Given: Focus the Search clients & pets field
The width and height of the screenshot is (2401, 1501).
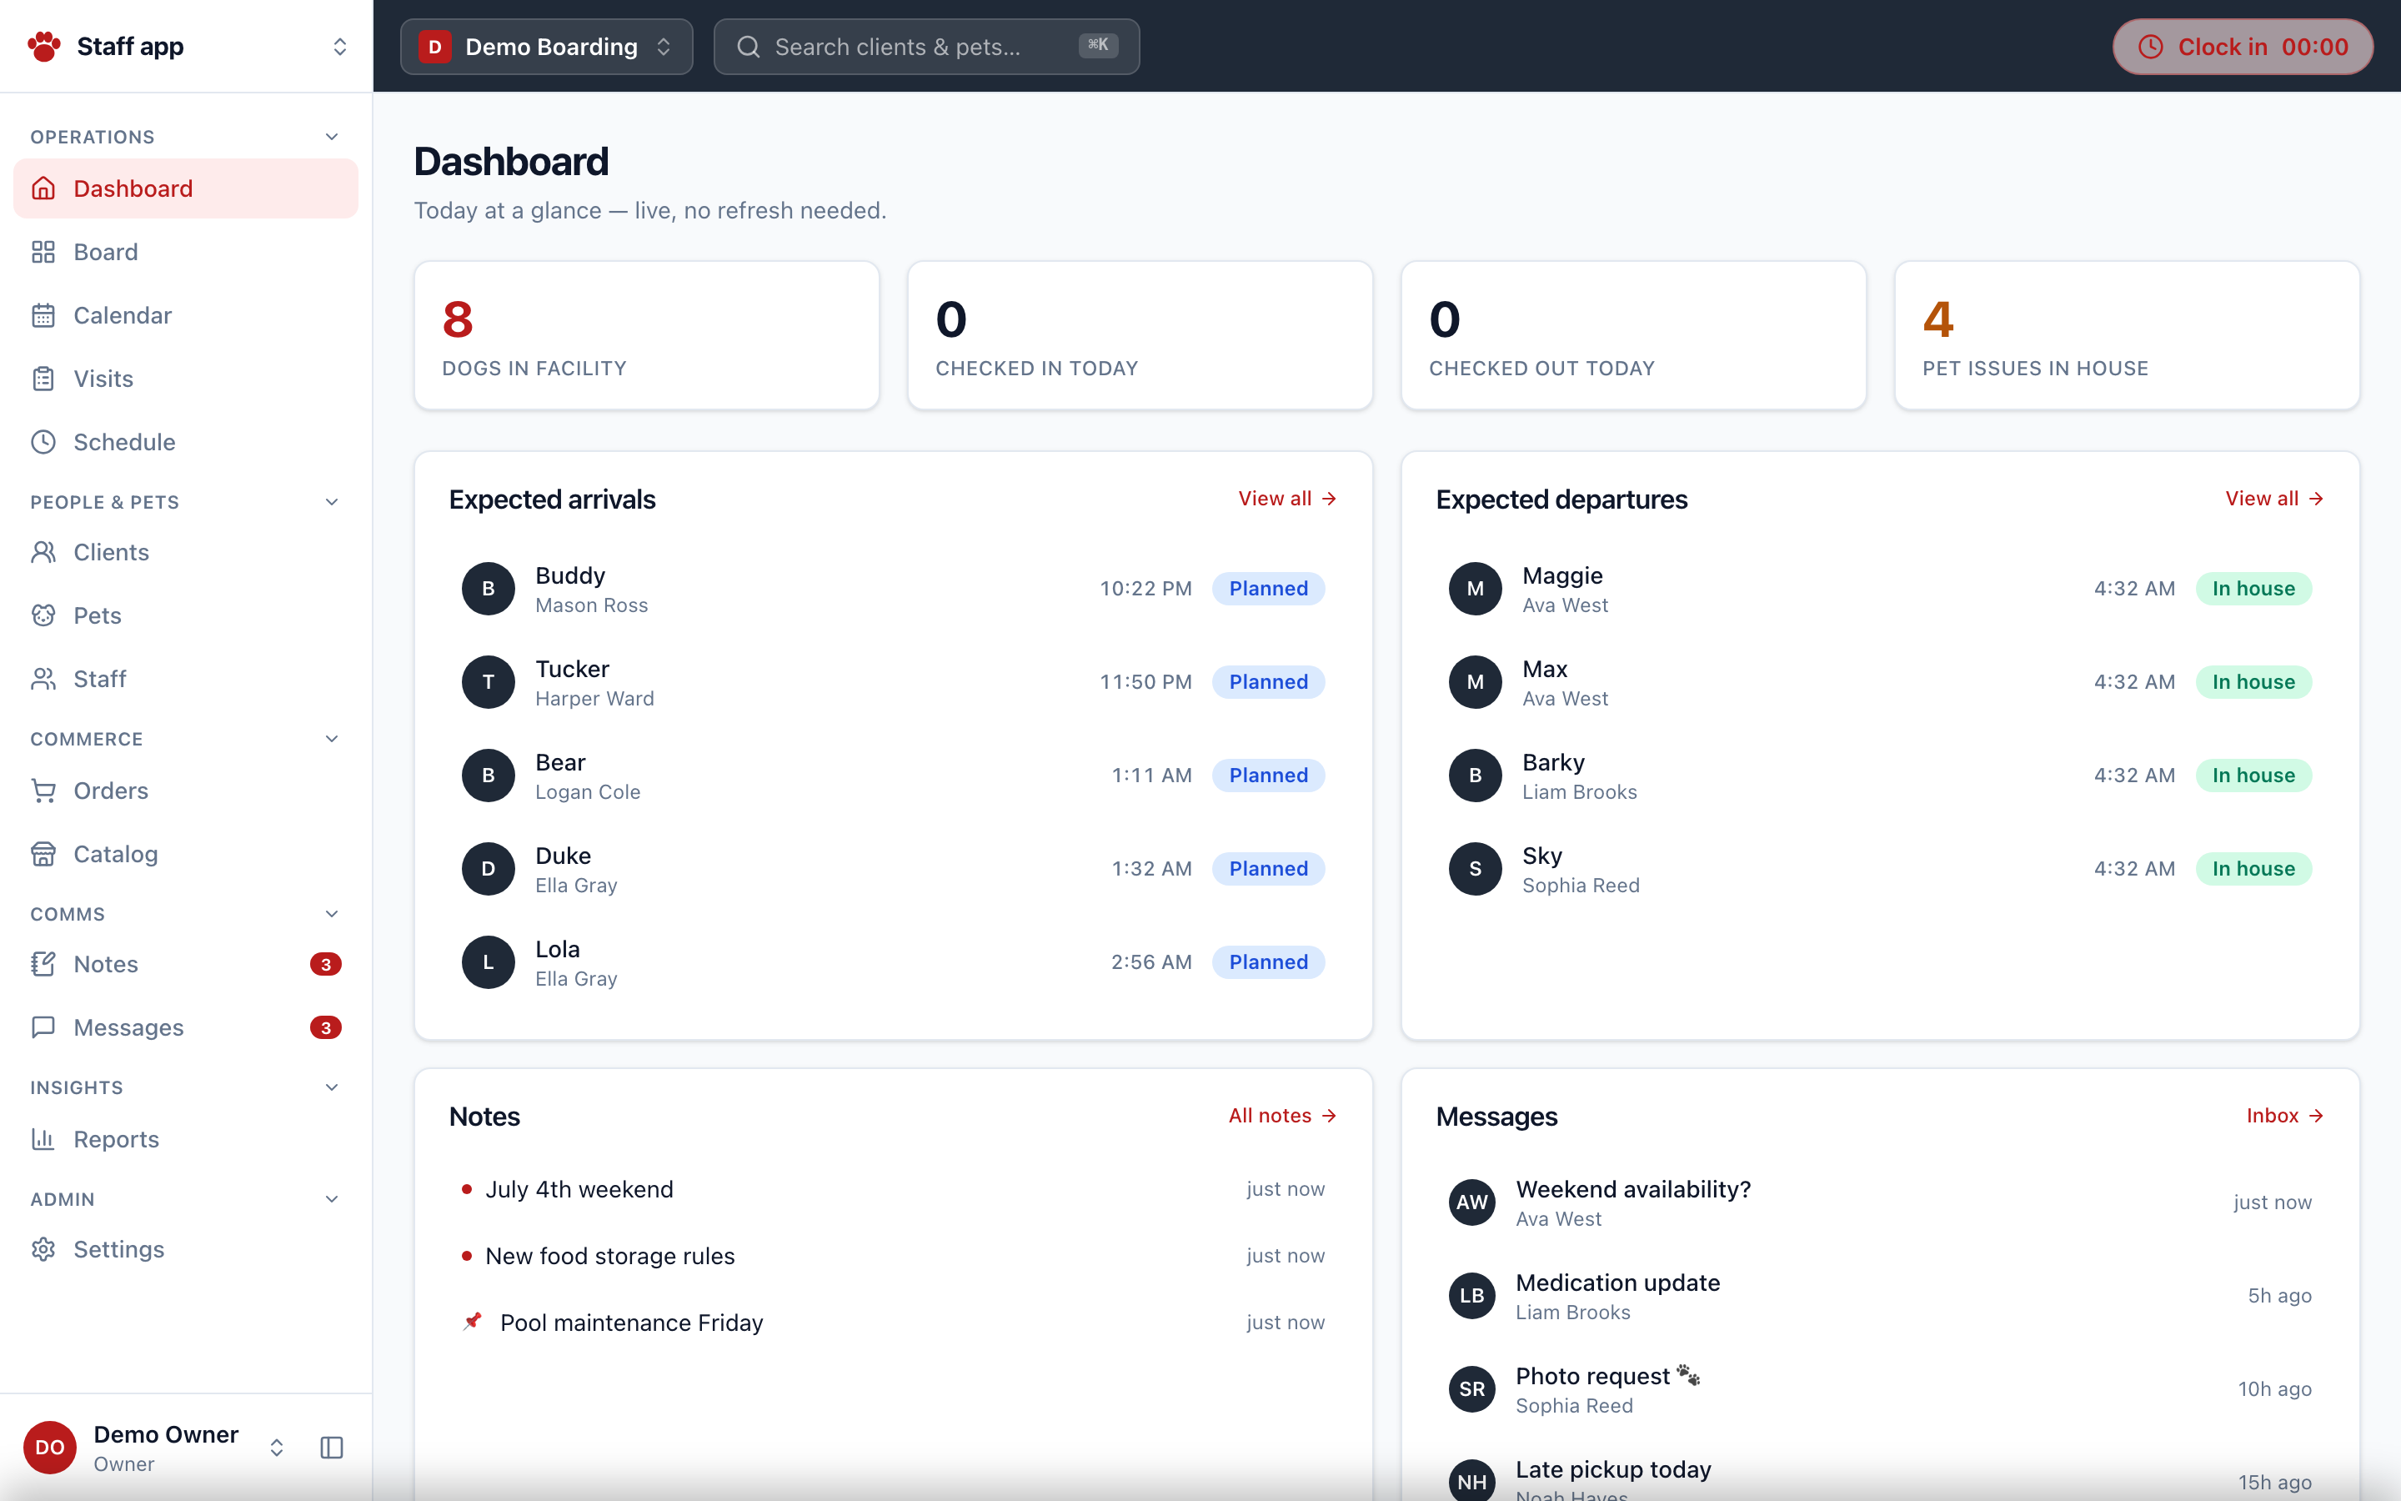Looking at the screenshot, I should click(927, 47).
